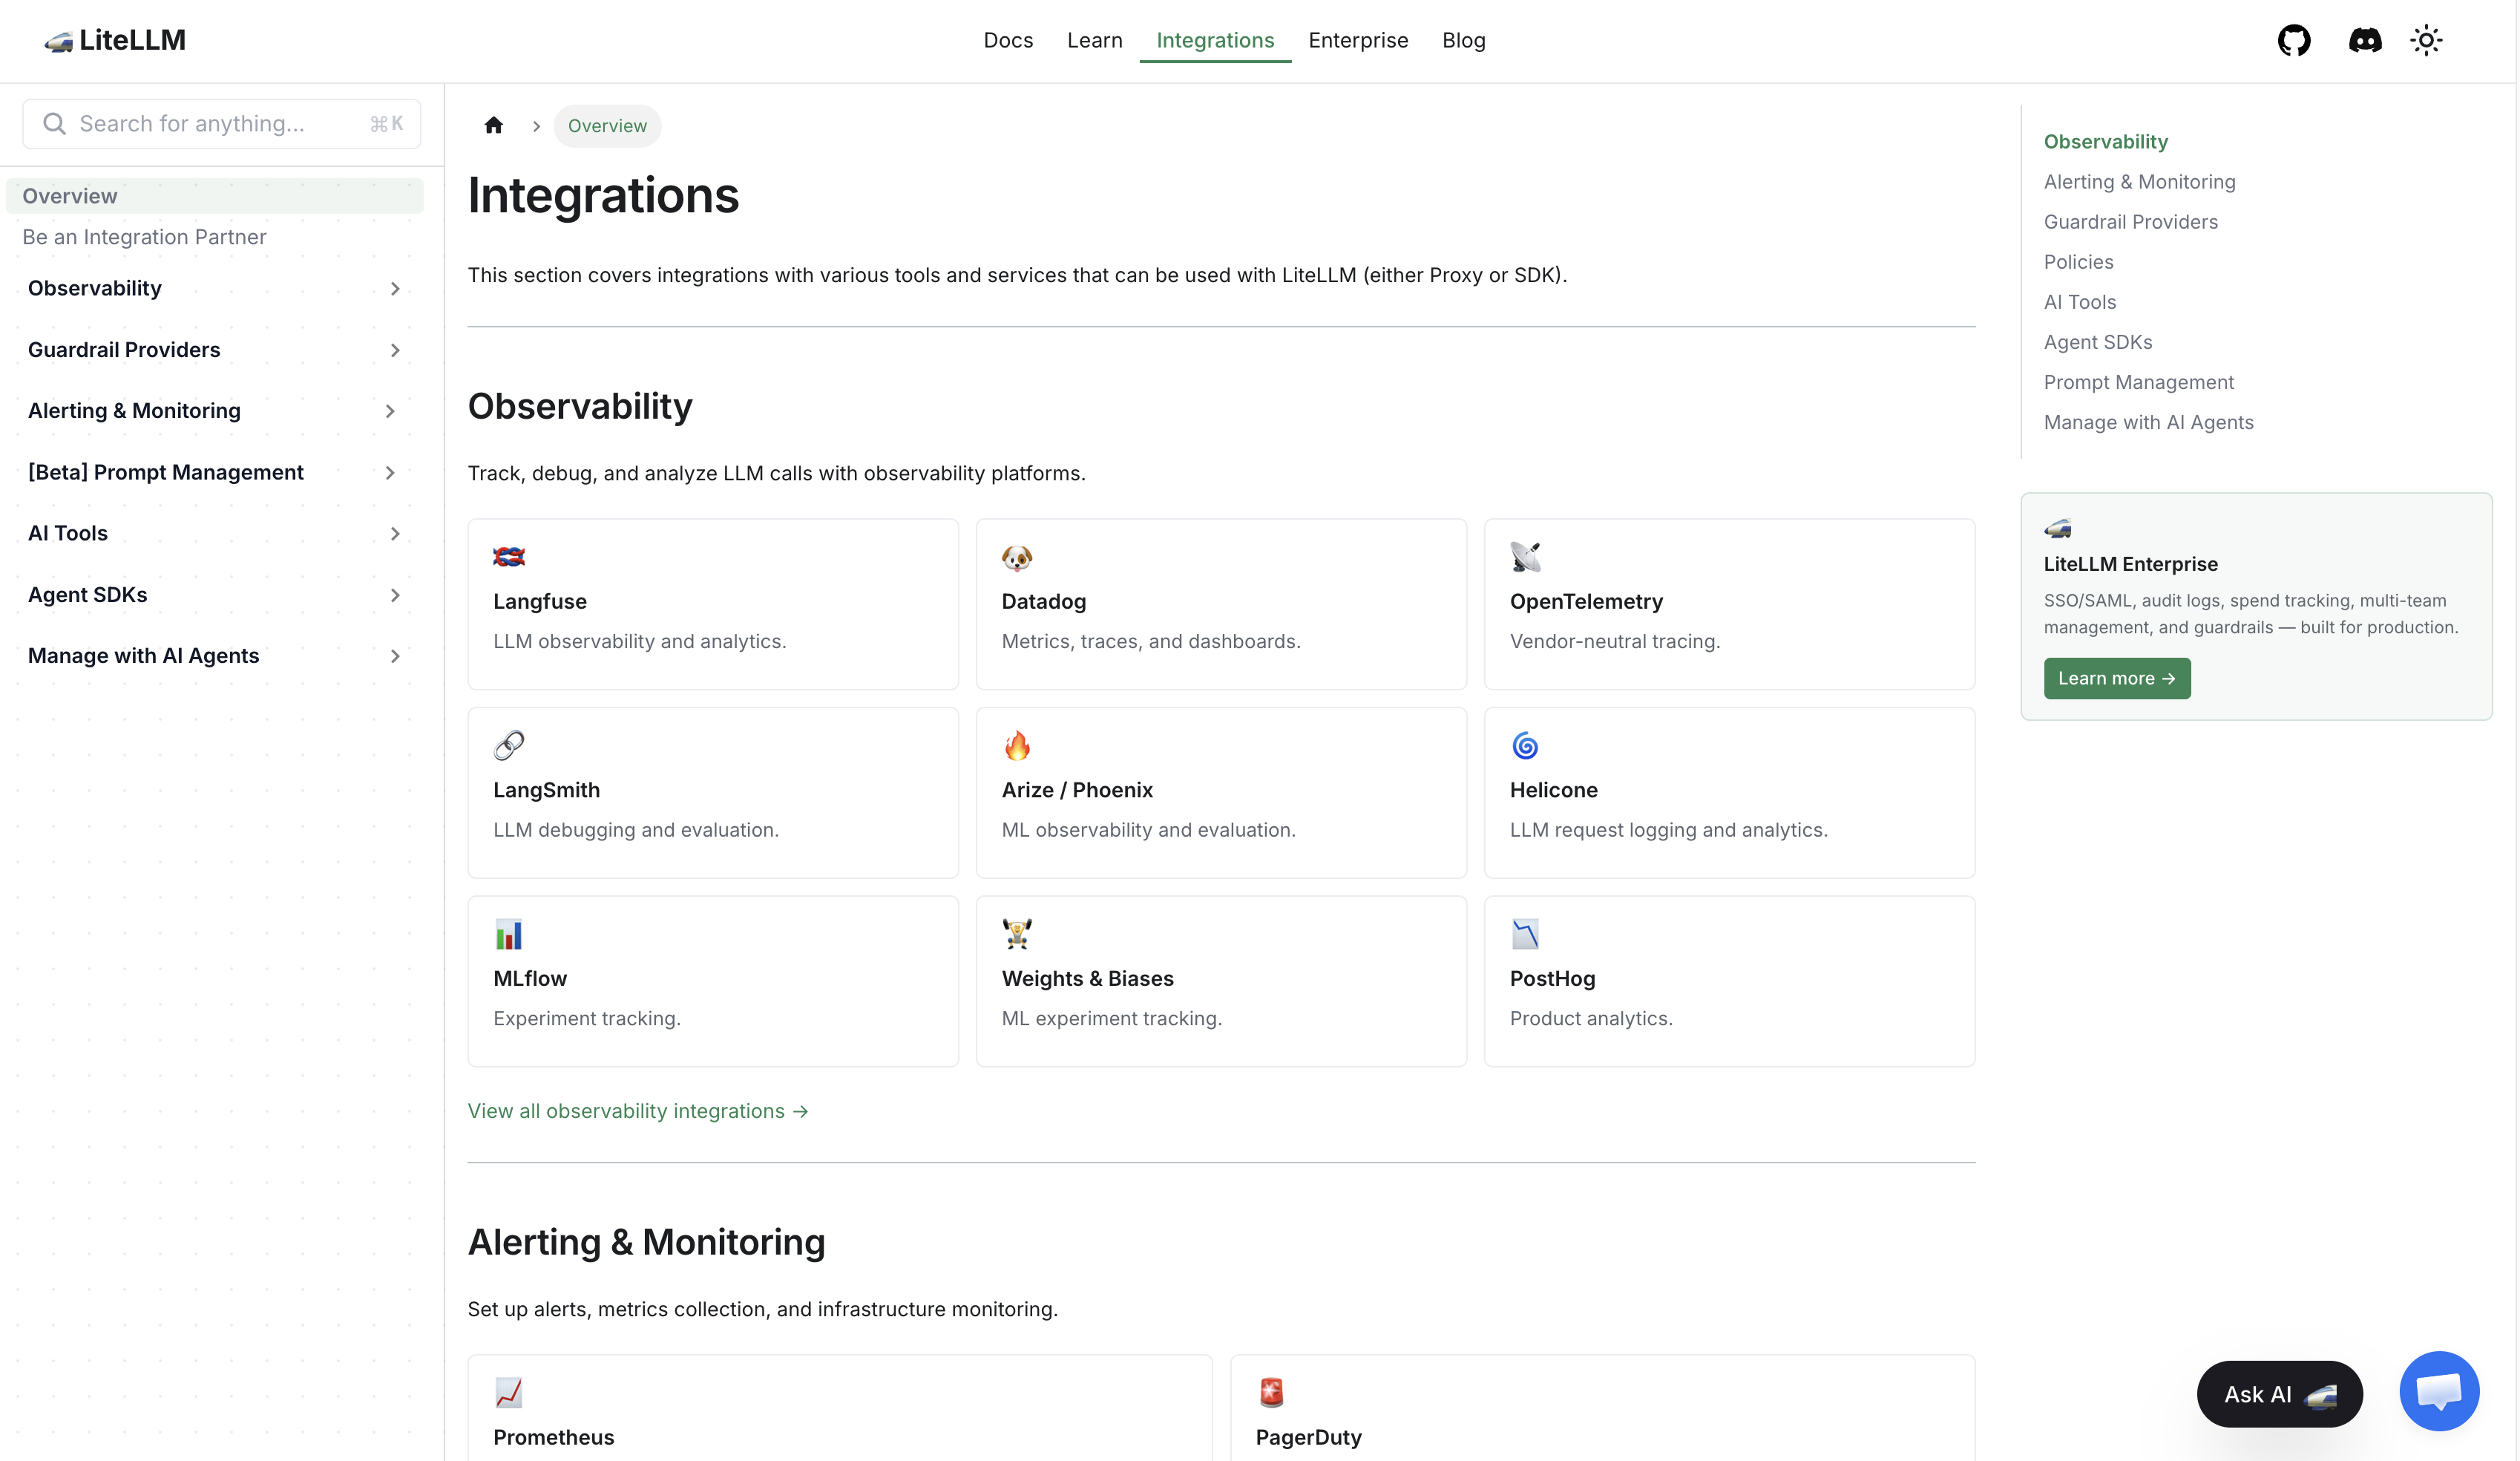This screenshot has height=1461, width=2520.
Task: Click the PostHog chart icon
Action: [x=1525, y=934]
